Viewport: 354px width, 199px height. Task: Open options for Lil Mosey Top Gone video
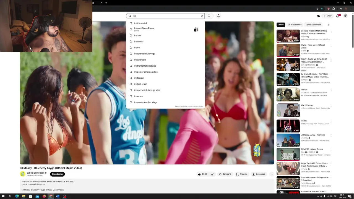coord(331,135)
